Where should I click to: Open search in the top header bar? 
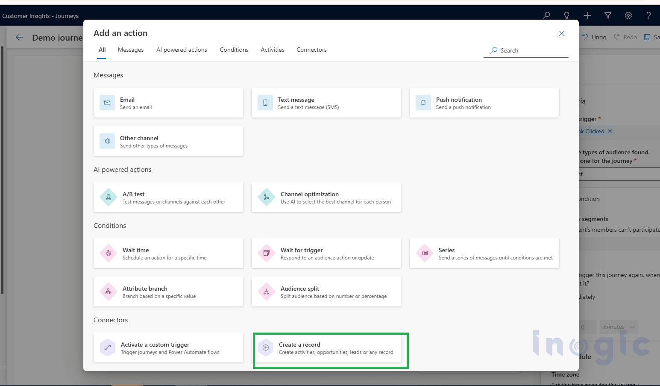pos(546,15)
